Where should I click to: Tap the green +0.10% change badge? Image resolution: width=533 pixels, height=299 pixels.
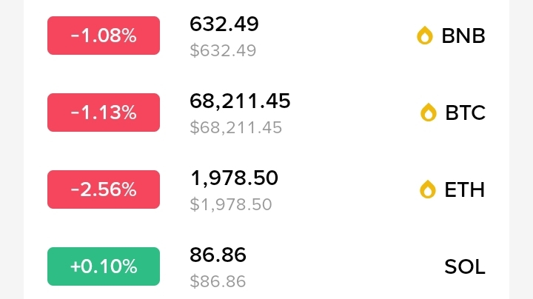coord(104,266)
